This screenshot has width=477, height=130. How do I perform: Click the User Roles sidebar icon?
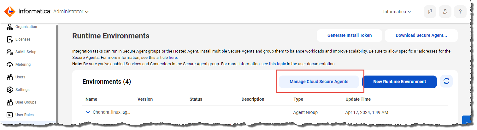[10, 115]
